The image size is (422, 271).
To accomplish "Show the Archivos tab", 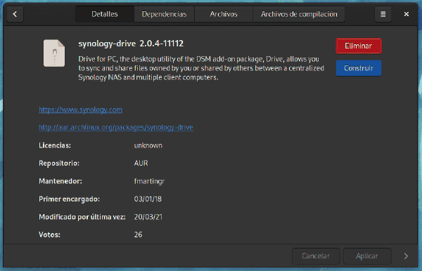I will 224,14.
